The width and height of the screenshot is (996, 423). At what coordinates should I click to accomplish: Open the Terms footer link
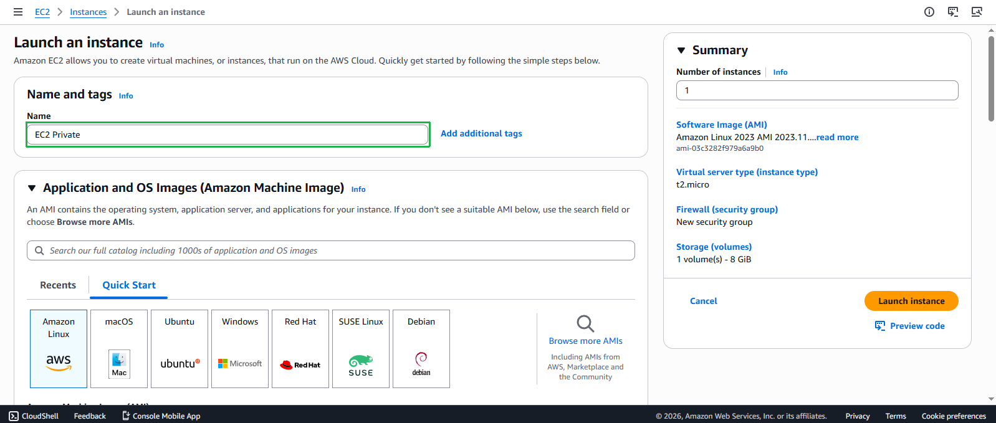pyautogui.click(x=896, y=416)
